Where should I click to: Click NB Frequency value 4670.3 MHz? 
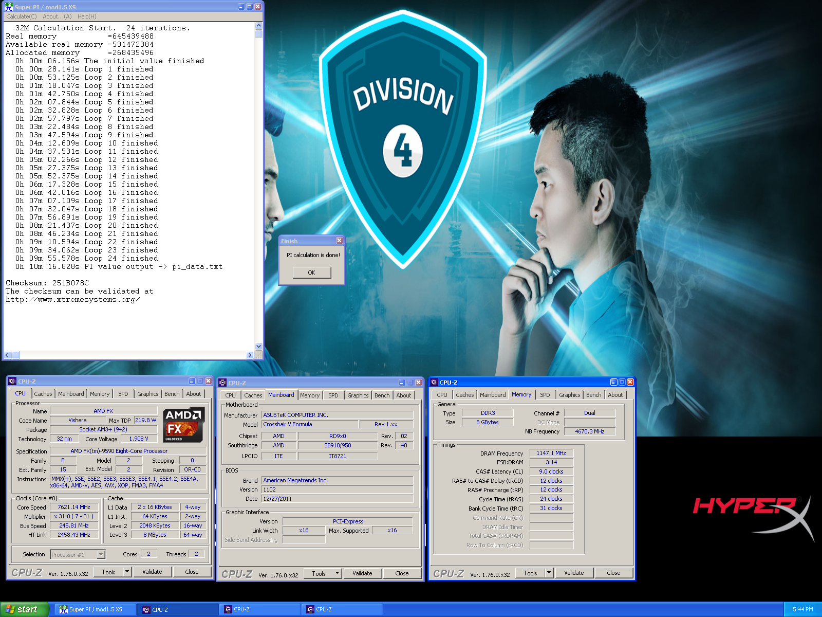coord(590,431)
